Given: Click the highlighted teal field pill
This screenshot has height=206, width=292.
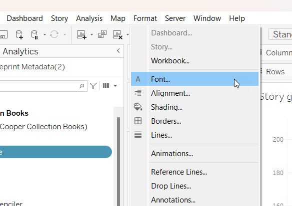Looking at the screenshot, I should (x=56, y=152).
